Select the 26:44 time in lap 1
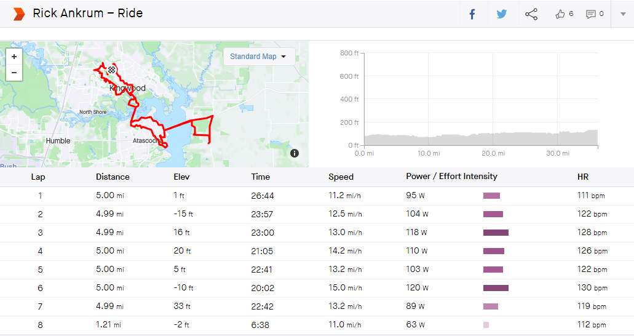The width and height of the screenshot is (634, 336). pos(263,196)
